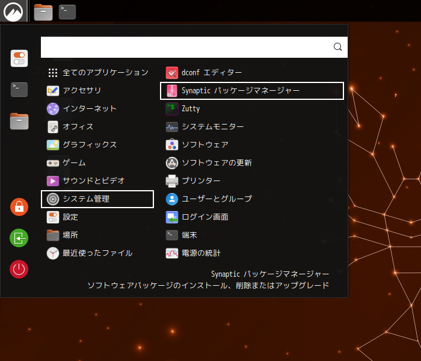Click the users and groups icon
The image size is (421, 361).
coord(172,199)
